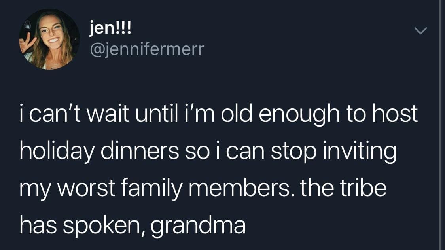
Task: Click the words holiday dinners
Action: click(x=99, y=152)
